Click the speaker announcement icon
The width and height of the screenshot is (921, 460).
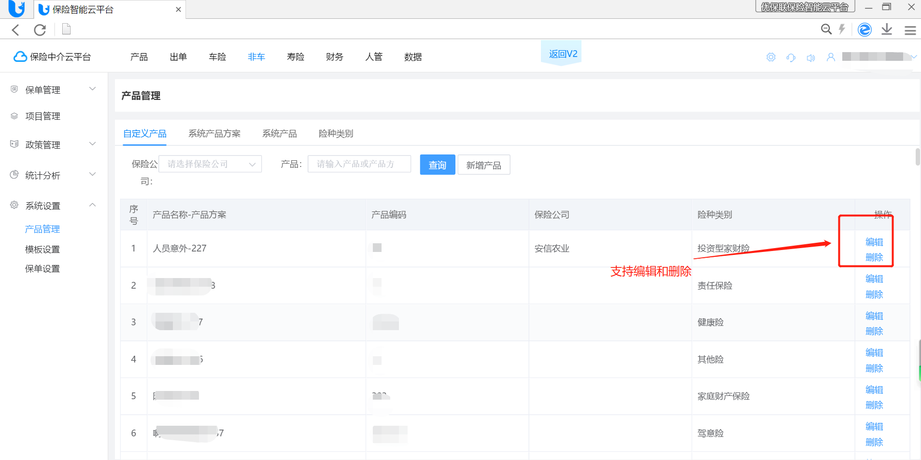(x=811, y=58)
